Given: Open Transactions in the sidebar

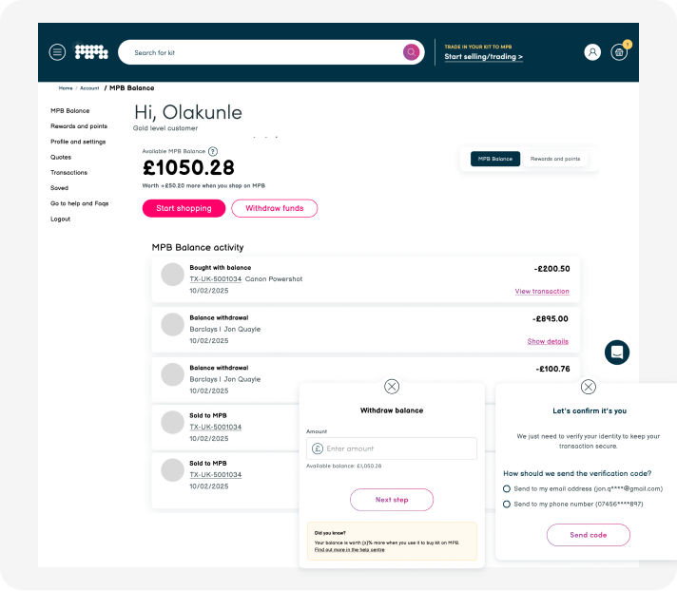Looking at the screenshot, I should (x=68, y=173).
